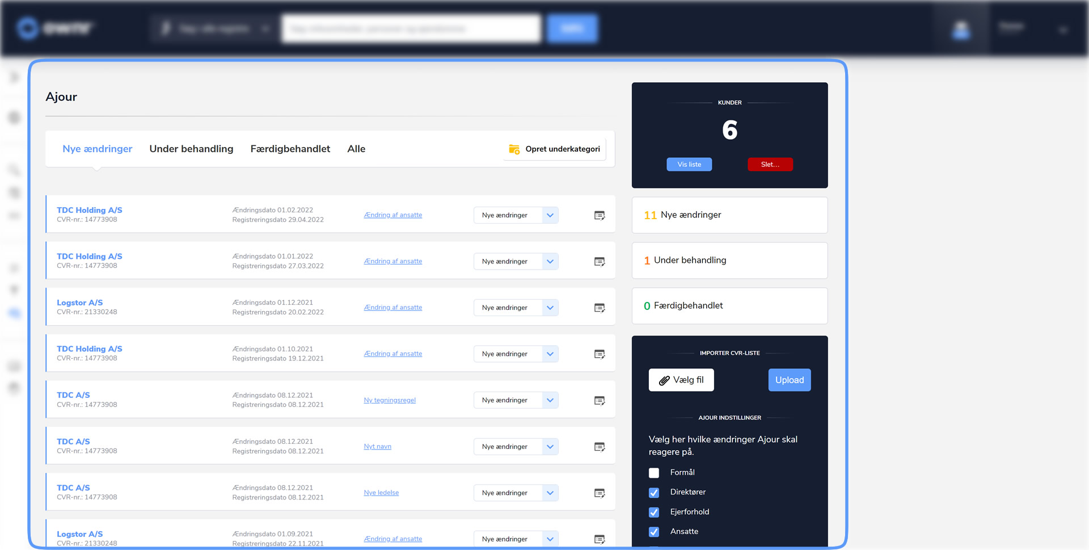The height and width of the screenshot is (550, 1089).
Task: Select the Nye ændringer tab
Action: point(97,149)
